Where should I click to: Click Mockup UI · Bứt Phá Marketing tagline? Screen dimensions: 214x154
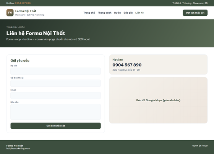pos(30,15)
